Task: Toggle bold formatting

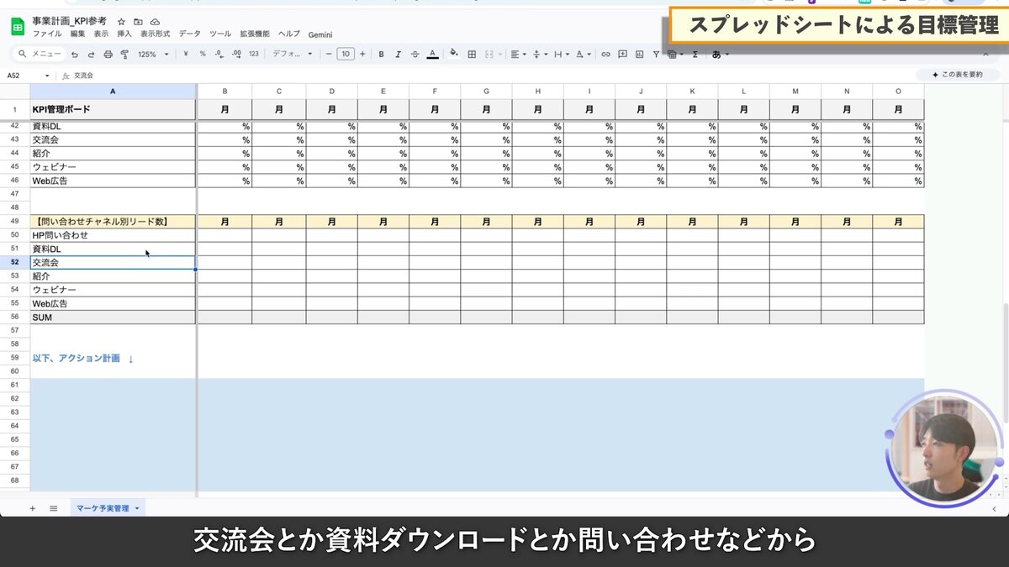Action: [x=380, y=55]
